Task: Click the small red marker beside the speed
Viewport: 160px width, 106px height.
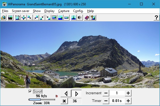Action: coord(57,96)
